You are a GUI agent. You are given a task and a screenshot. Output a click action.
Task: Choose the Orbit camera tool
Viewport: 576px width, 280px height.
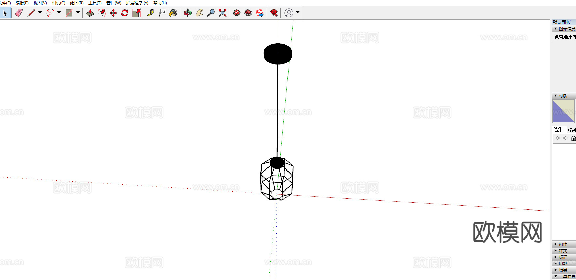[188, 13]
